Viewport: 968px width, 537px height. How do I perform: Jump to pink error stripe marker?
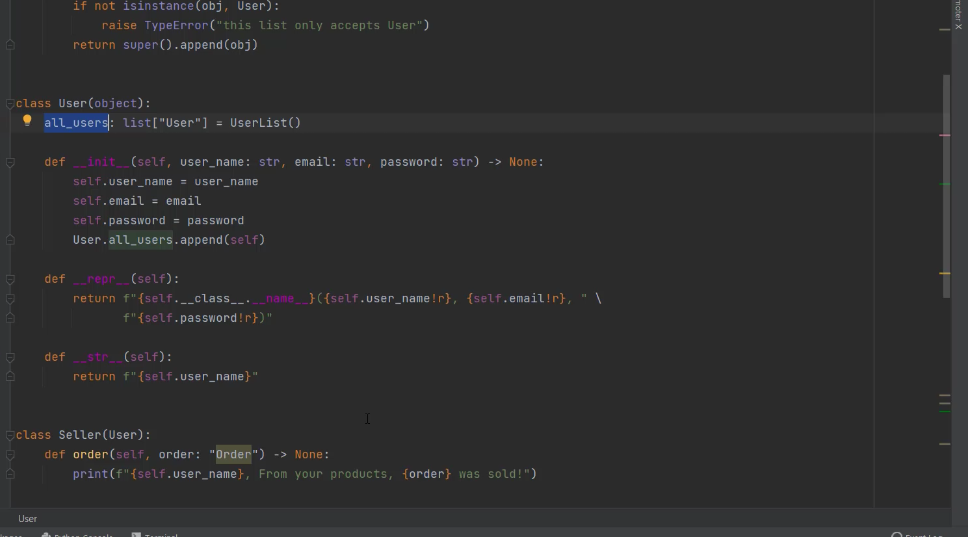(x=945, y=135)
